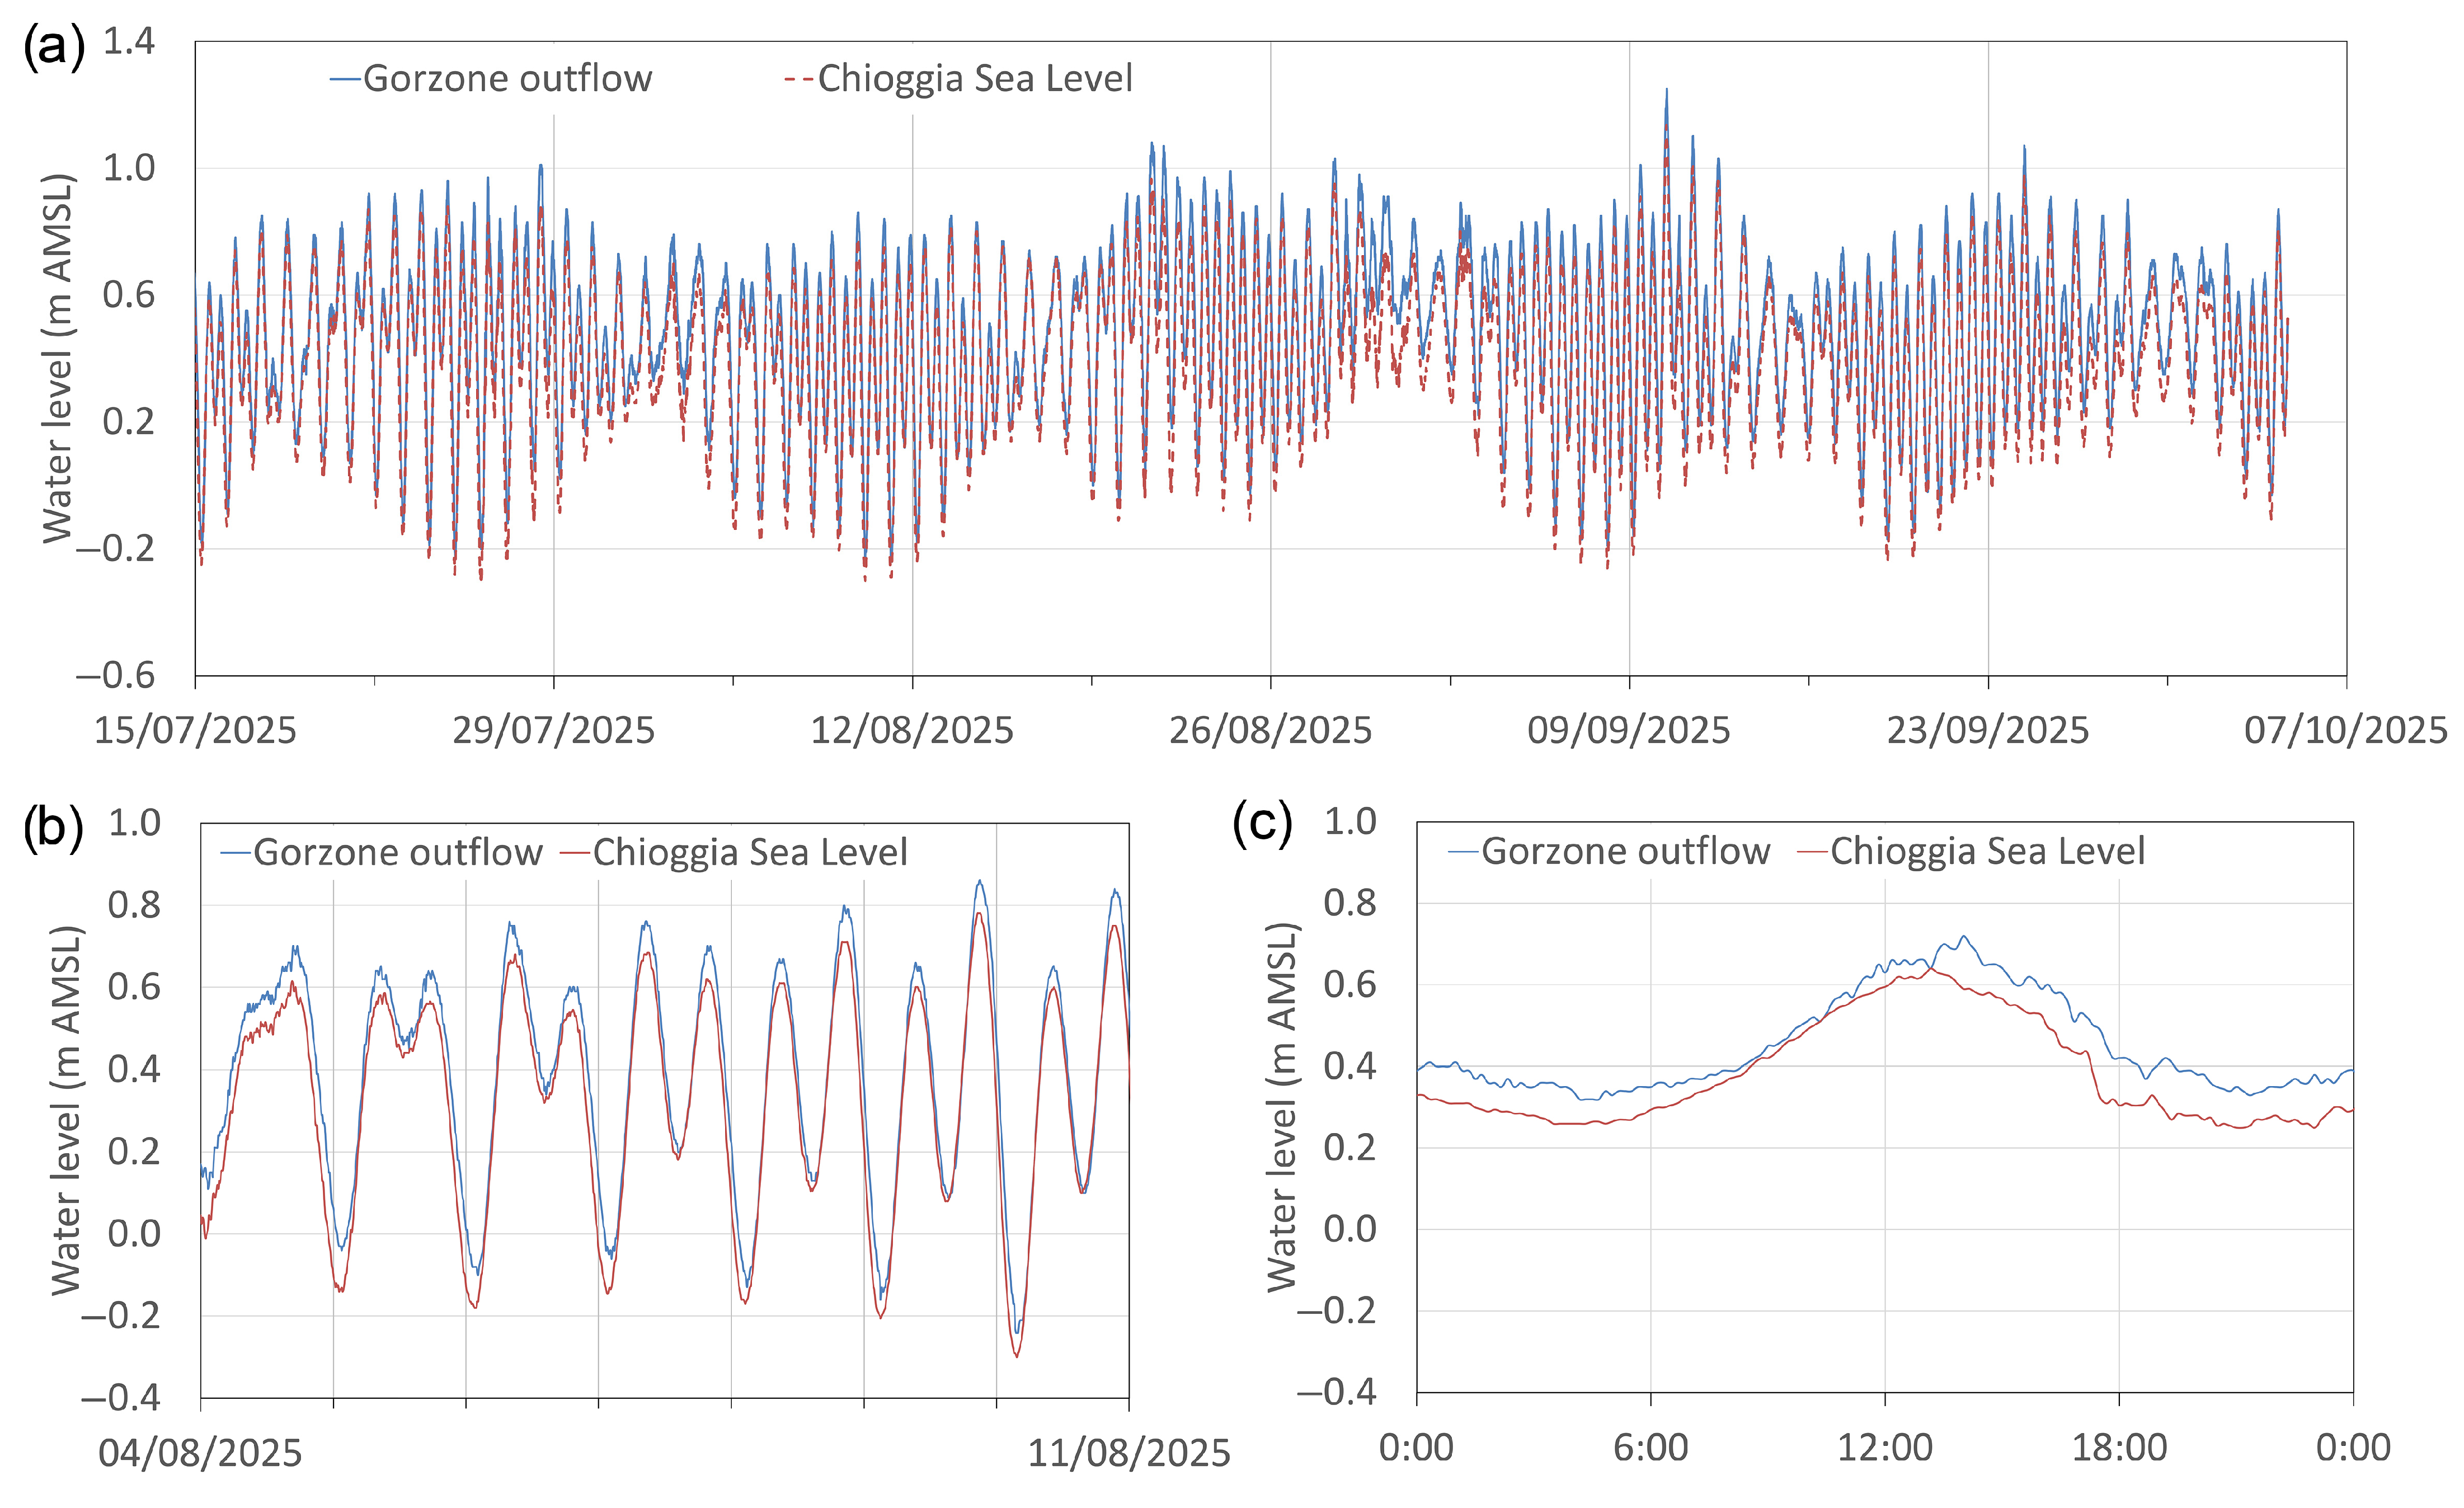Click the 07/10/2025 x-axis date label
Screen dimensions: 2464x1508
click(2345, 731)
